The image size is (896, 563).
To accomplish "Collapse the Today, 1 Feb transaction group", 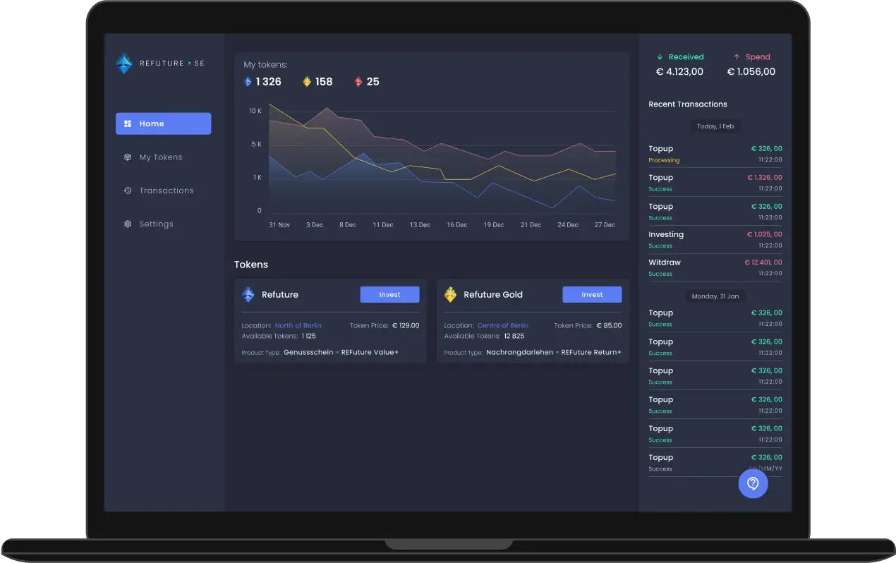I will [715, 126].
